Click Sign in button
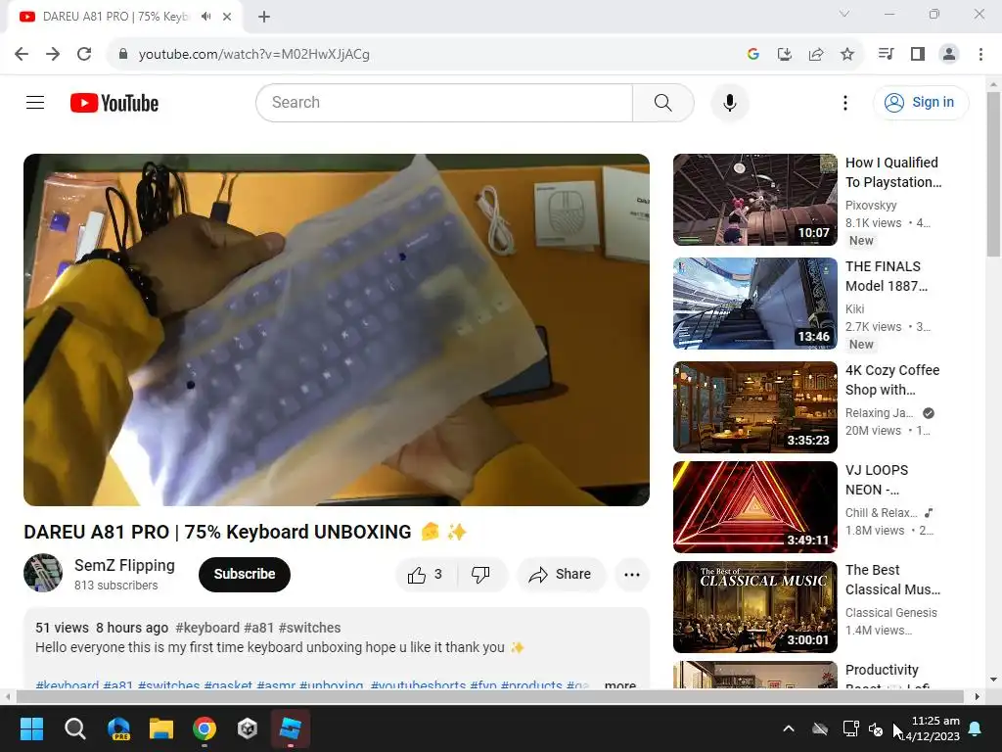The width and height of the screenshot is (1002, 752). [x=920, y=102]
